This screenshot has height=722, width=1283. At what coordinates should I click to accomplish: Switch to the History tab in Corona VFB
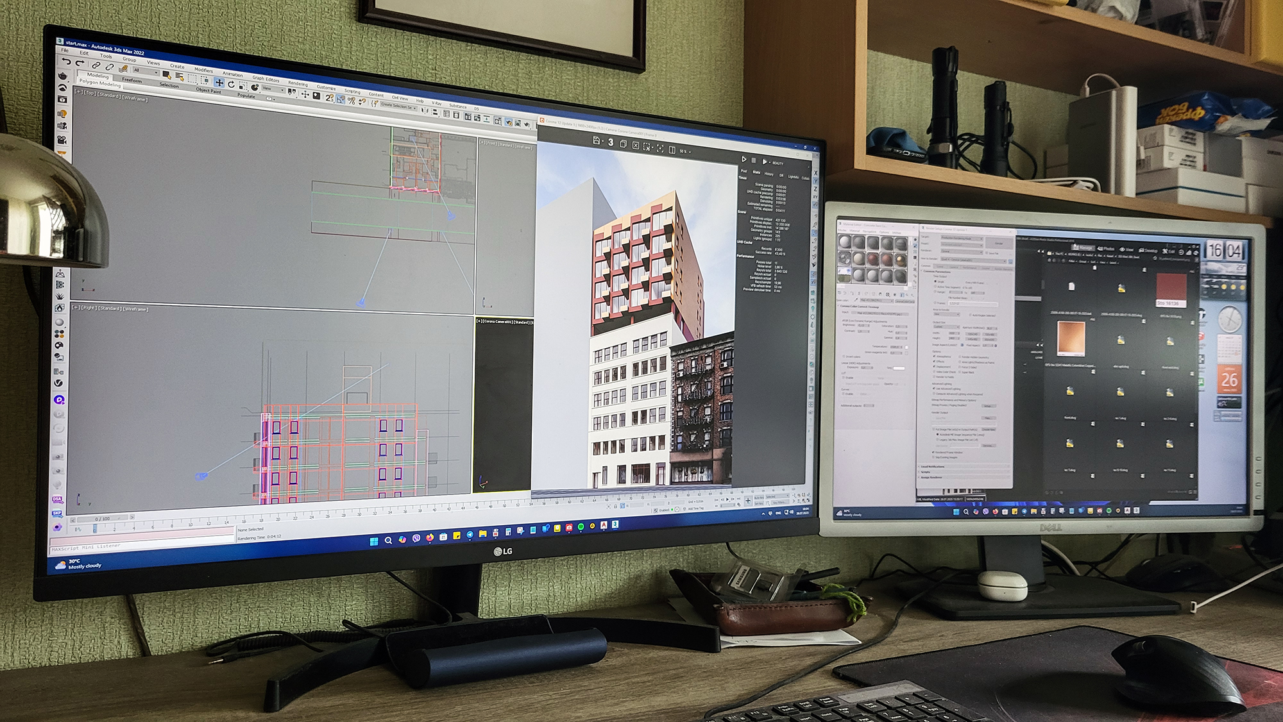point(769,174)
